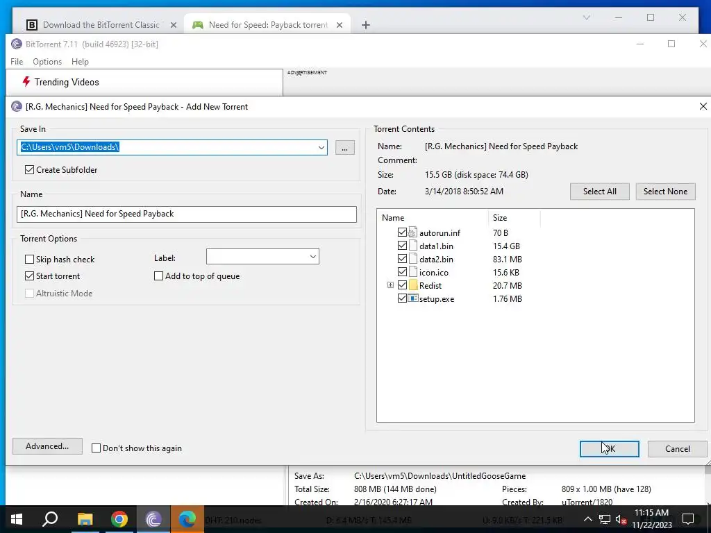The height and width of the screenshot is (533, 711).
Task: Open the Label dropdown
Action: click(313, 257)
